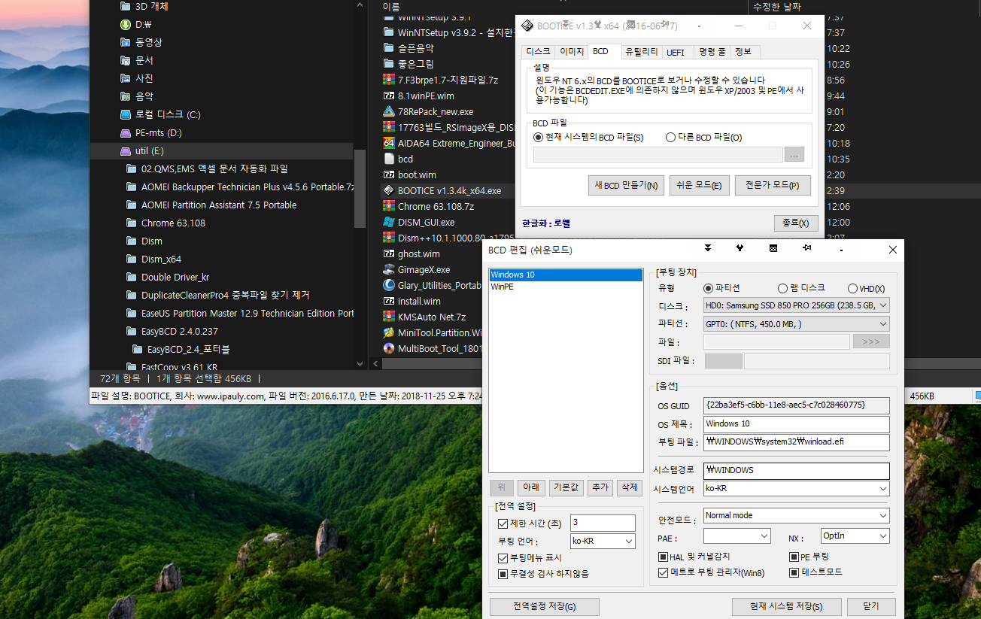The height and width of the screenshot is (619, 981).
Task: Click the bcd blank file icon
Action: pyautogui.click(x=389, y=159)
